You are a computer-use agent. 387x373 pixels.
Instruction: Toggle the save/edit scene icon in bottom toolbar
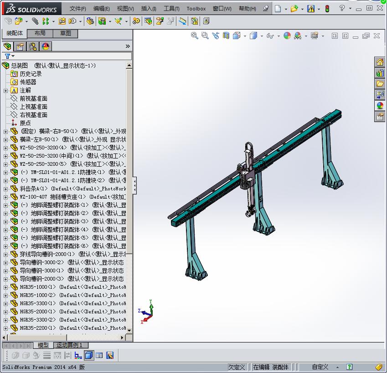(110, 355)
